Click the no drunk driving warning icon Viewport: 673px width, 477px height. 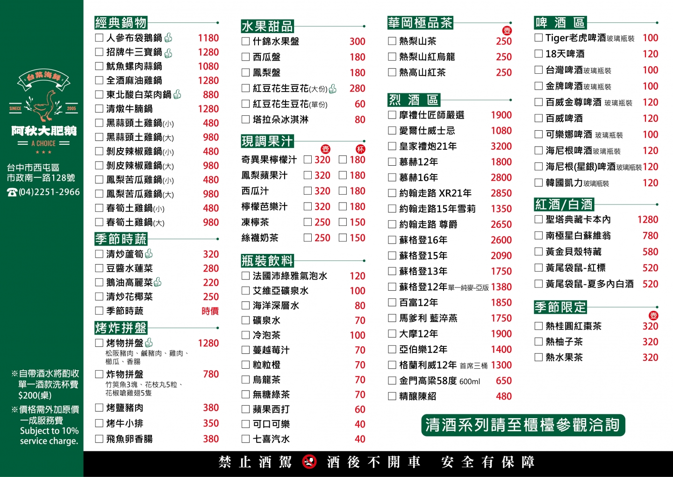pos(309,462)
